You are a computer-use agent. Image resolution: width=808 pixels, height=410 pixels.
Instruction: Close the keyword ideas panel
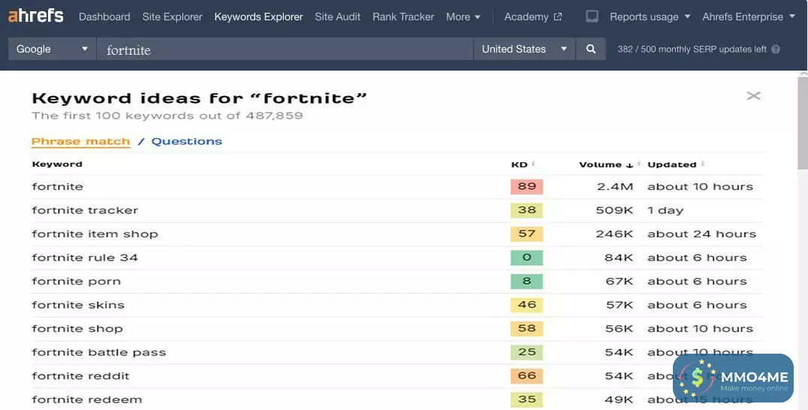[x=753, y=95]
